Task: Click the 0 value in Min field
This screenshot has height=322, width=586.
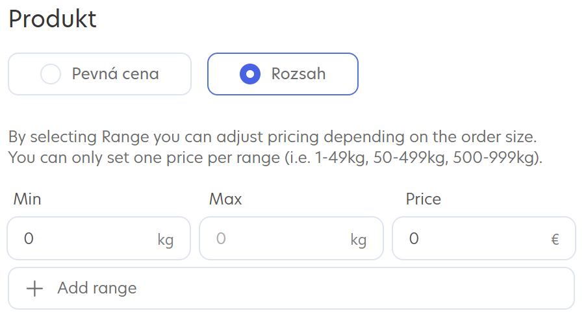Action: click(x=29, y=238)
